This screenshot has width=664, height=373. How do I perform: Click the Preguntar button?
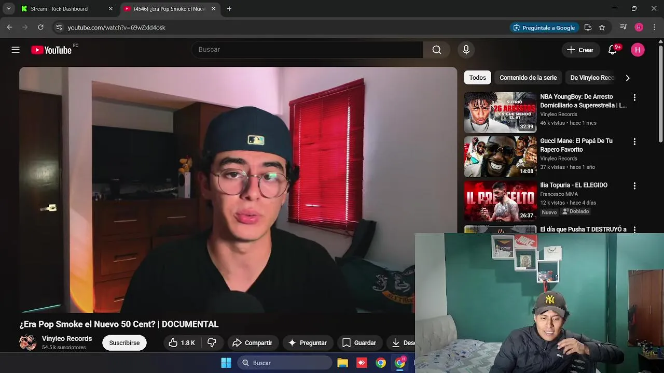point(308,342)
